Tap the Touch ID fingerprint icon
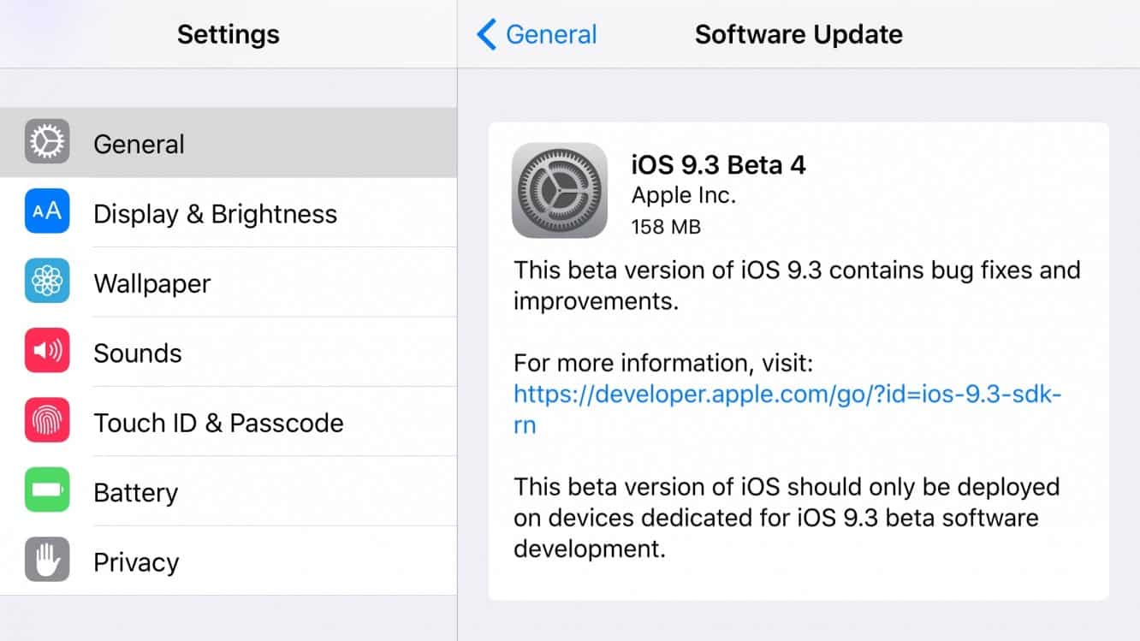1140x641 pixels. tap(47, 421)
